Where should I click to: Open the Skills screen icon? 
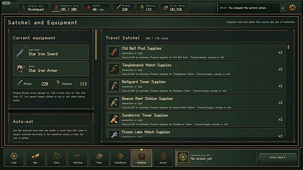pos(56,158)
